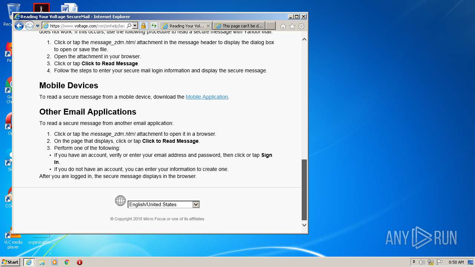Viewport: 475px width, 267px height.
Task: Click the Other Email Applications heading
Action: (88, 112)
